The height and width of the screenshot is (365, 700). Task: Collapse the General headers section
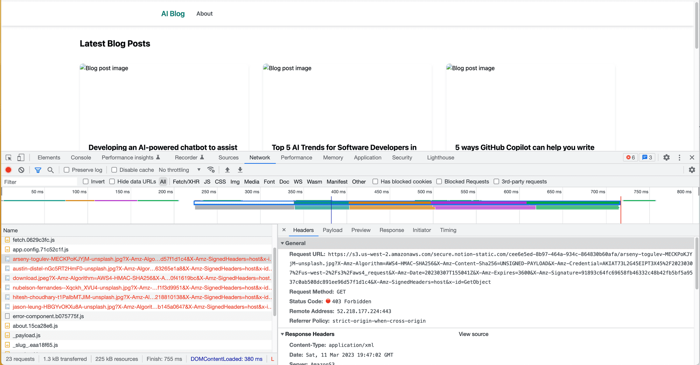[x=282, y=243]
